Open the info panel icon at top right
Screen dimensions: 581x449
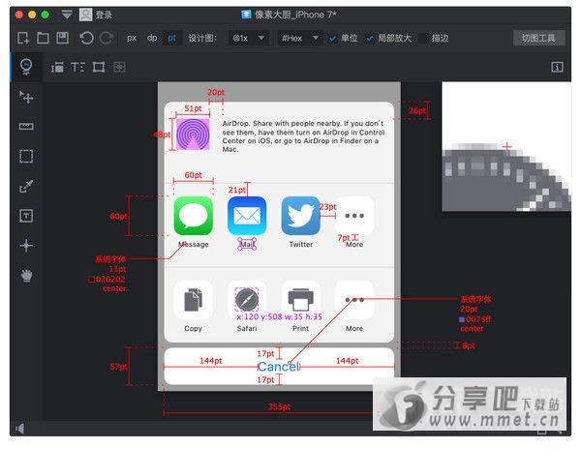[557, 67]
